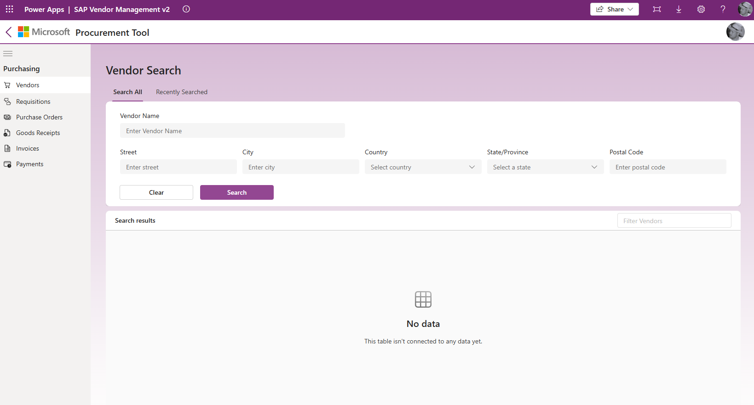Focus the Enter city field
The image size is (754, 405).
click(x=301, y=167)
